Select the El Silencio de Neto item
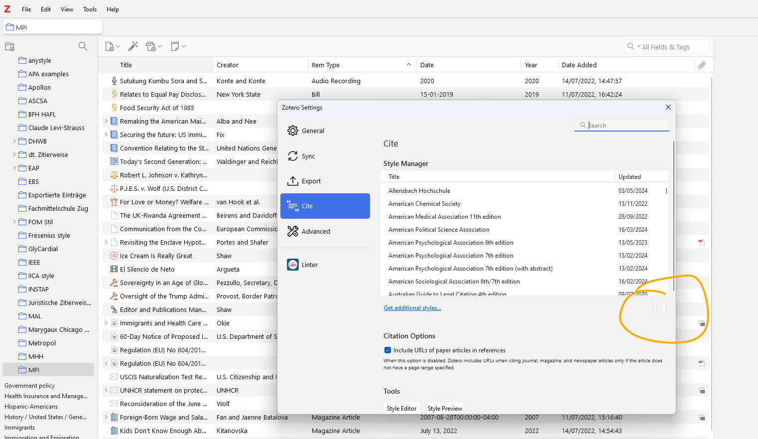 [x=191, y=269]
